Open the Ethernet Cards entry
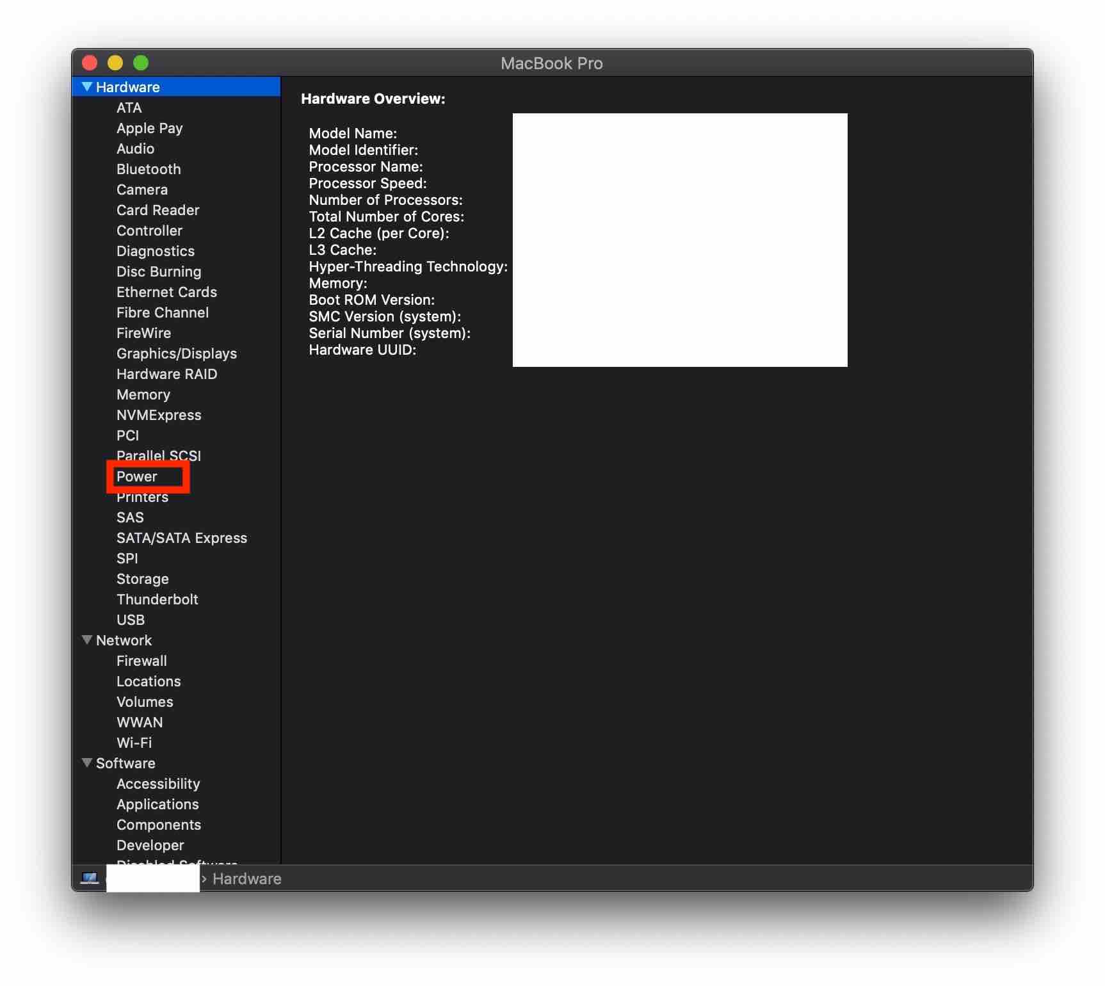Viewport: 1105px width, 986px height. pos(167,292)
